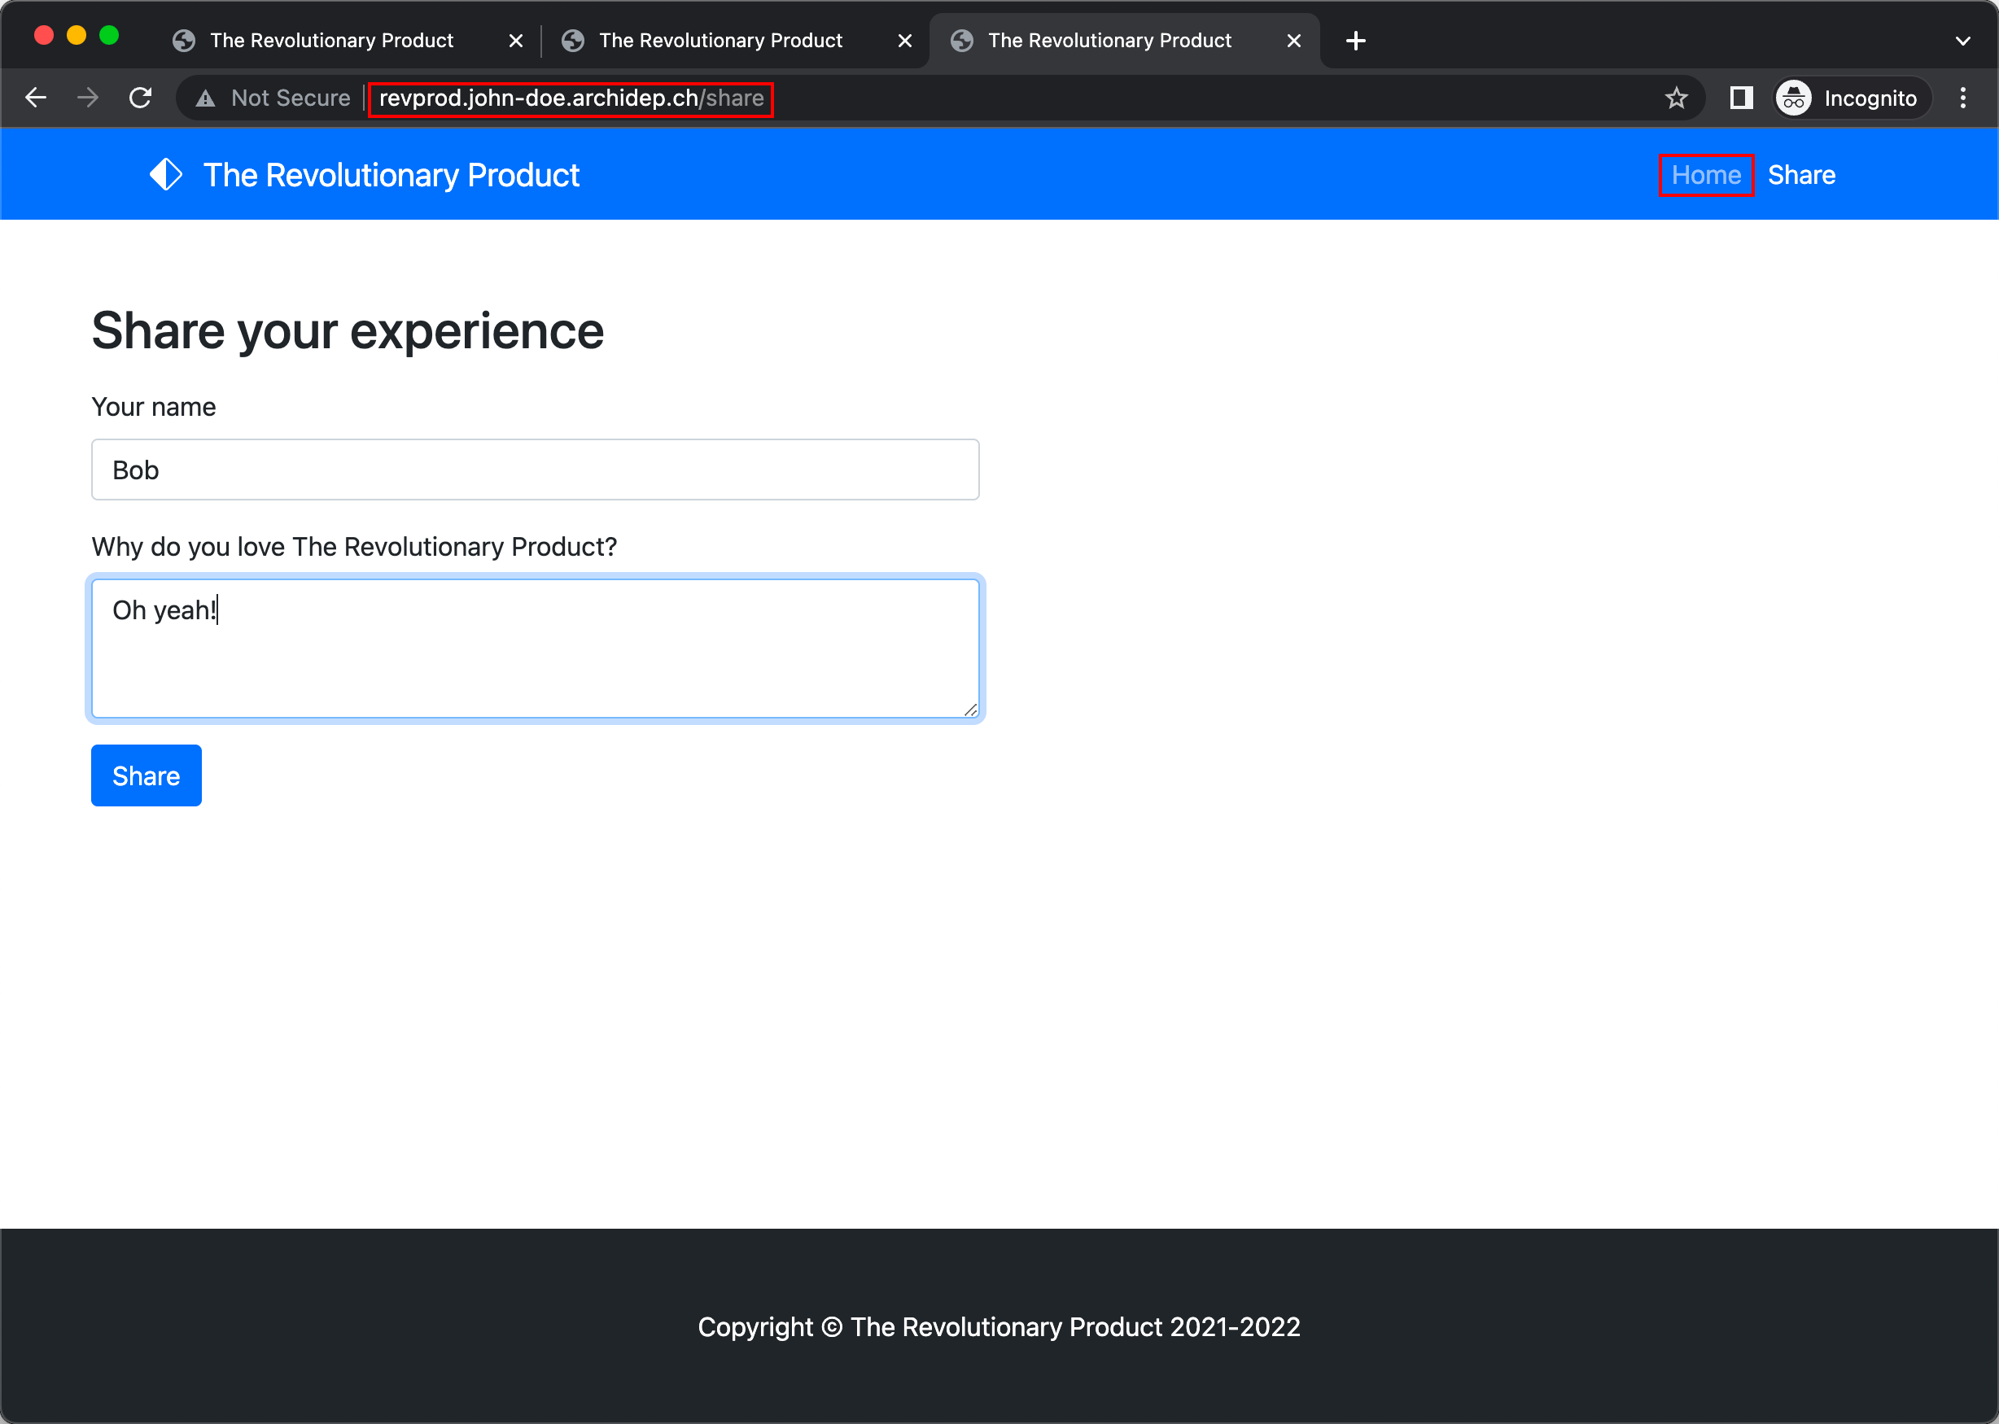
Task: Click the address bar URL
Action: coord(570,98)
